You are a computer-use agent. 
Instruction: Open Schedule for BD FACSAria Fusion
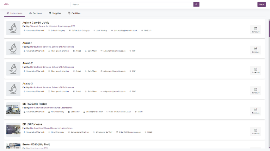(x=255, y=111)
